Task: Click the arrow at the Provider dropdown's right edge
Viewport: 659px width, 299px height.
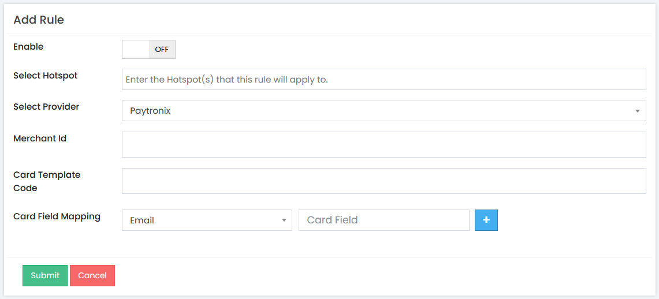Action: click(637, 111)
